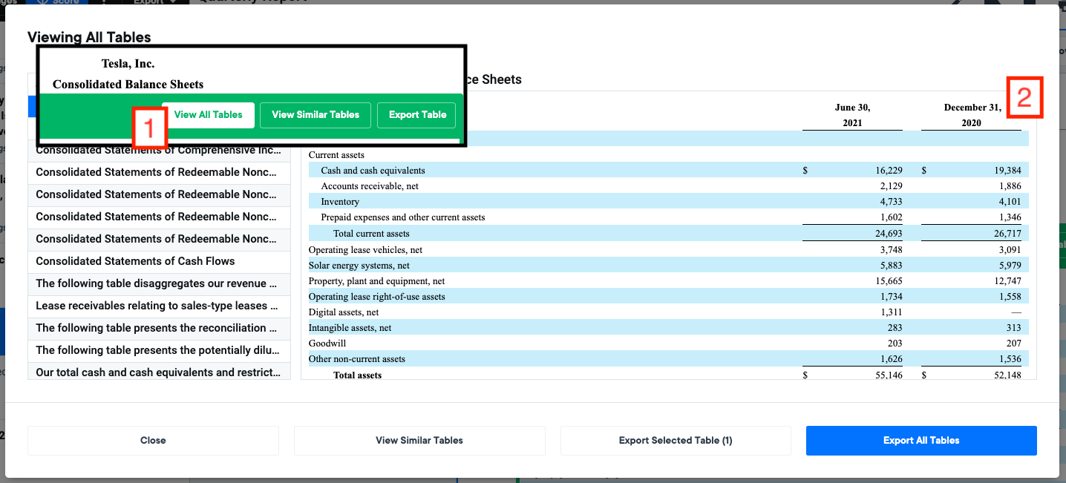The width and height of the screenshot is (1066, 483).
Task: Click the property value 12,747
Action: click(x=1007, y=281)
